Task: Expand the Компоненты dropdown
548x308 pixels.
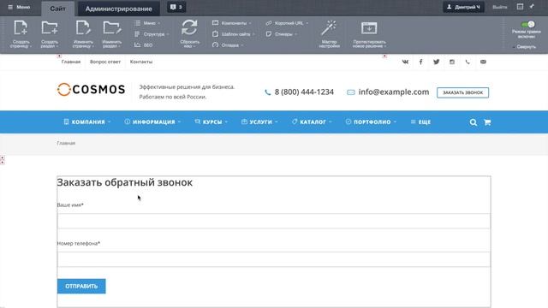Action: (232, 23)
